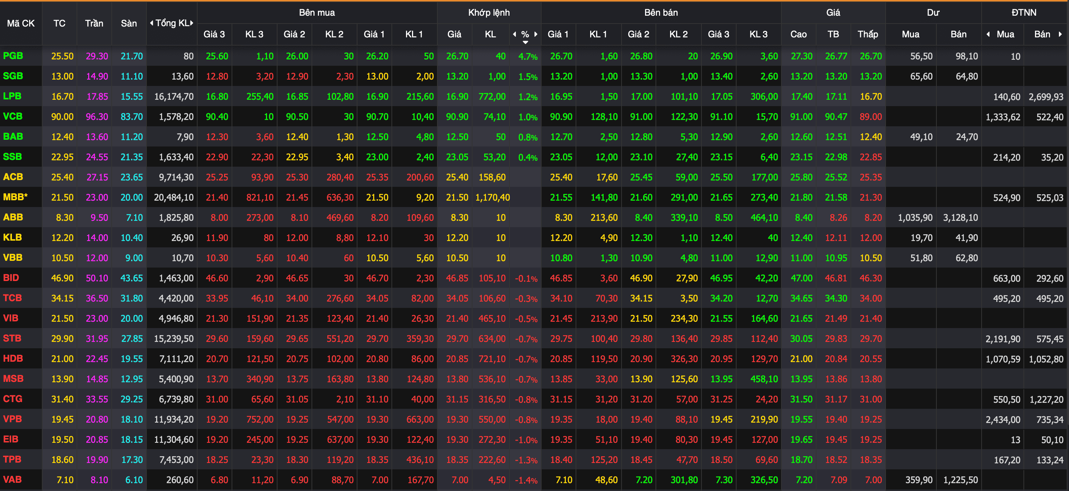Click the Thấp column header
The image size is (1069, 491).
pyautogui.click(x=868, y=34)
